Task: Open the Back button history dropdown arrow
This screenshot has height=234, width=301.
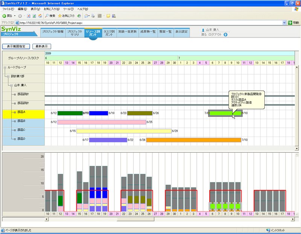Action: tap(15, 16)
